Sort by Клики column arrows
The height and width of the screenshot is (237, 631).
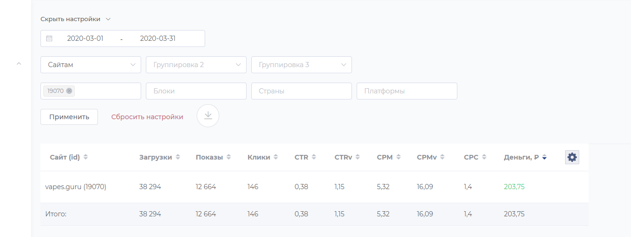click(276, 157)
